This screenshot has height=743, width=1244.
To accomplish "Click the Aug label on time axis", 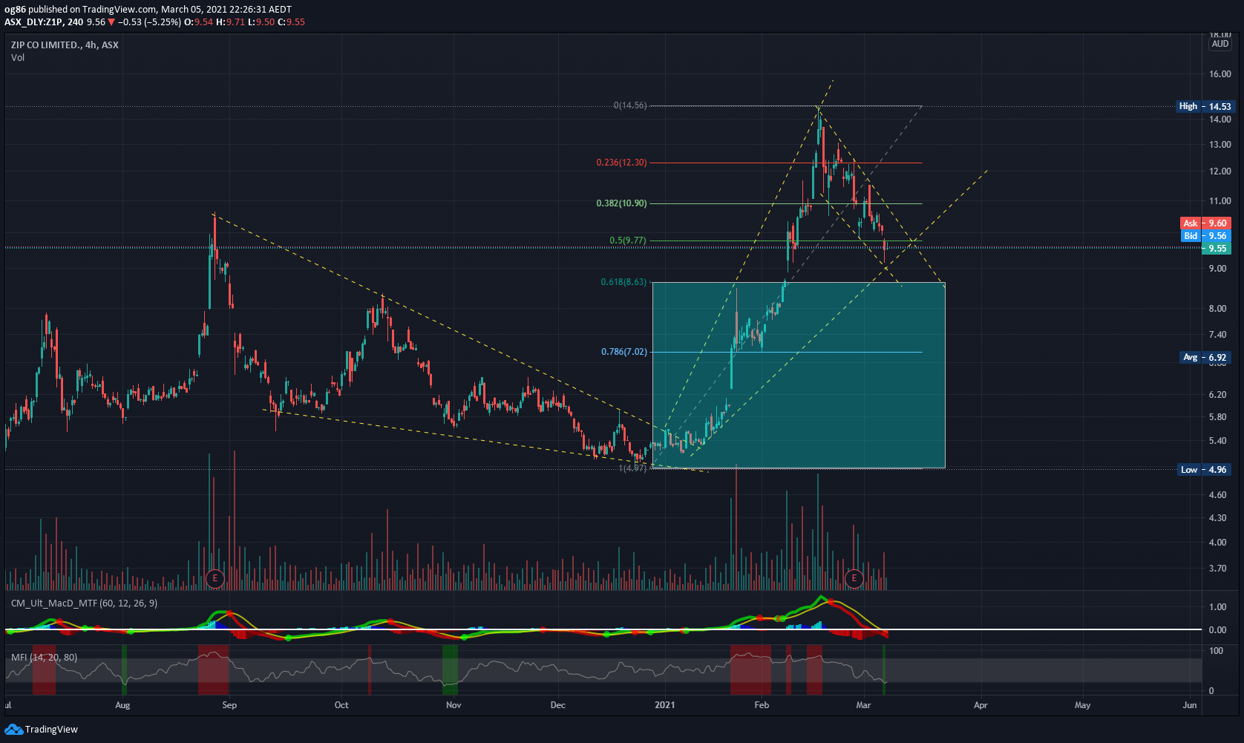I will pos(122,705).
